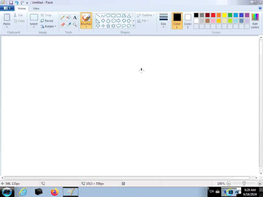Pick the yellow color swatch
263x197 pixels.
tap(224, 15)
